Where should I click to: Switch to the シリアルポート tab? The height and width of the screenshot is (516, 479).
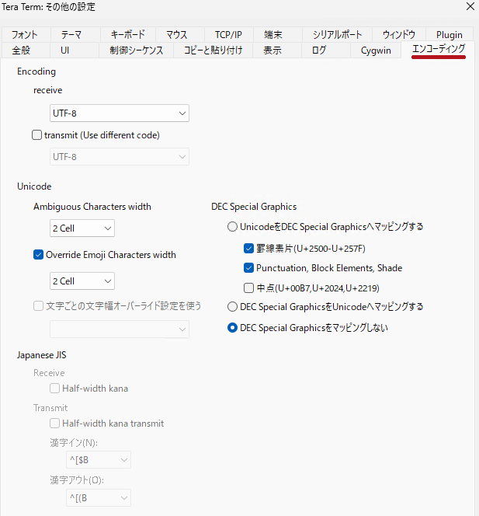(337, 35)
